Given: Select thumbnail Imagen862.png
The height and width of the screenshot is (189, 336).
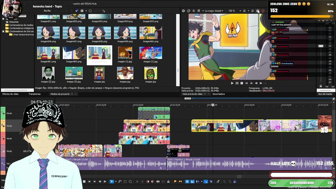Looking at the screenshot, I should [x=74, y=55].
